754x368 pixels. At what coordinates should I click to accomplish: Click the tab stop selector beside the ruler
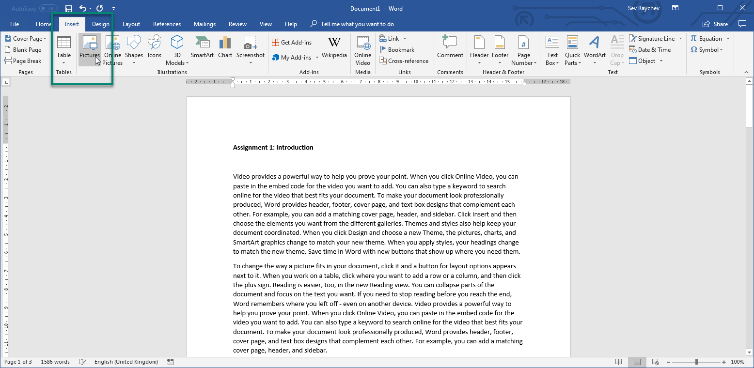click(x=6, y=82)
